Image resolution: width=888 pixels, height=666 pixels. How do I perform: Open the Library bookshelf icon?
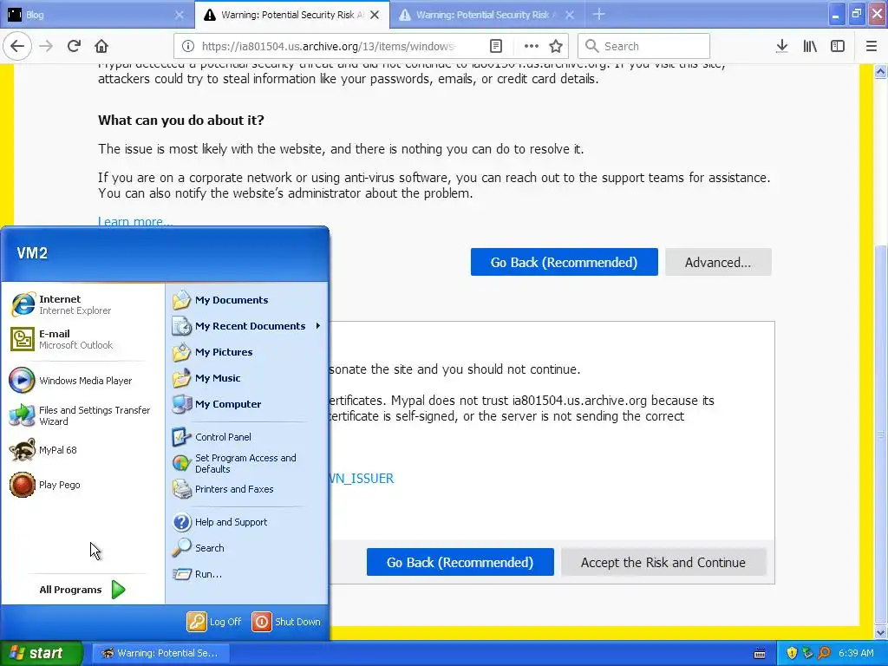point(810,46)
